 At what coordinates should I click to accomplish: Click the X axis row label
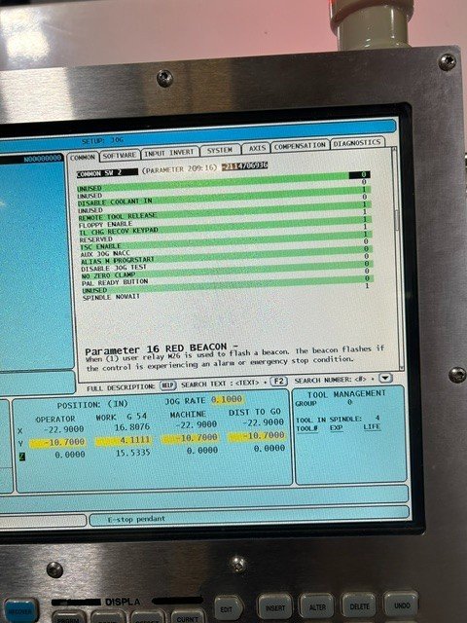[20, 431]
